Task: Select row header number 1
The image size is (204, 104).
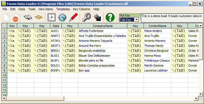Action: coord(5,31)
